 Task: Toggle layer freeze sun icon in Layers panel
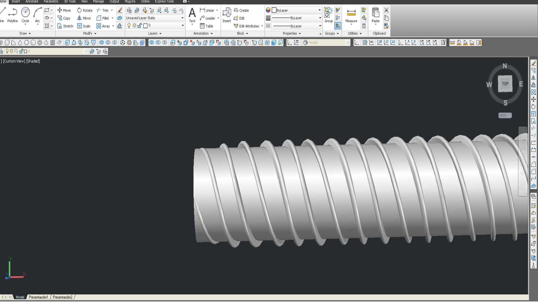pyautogui.click(x=134, y=25)
